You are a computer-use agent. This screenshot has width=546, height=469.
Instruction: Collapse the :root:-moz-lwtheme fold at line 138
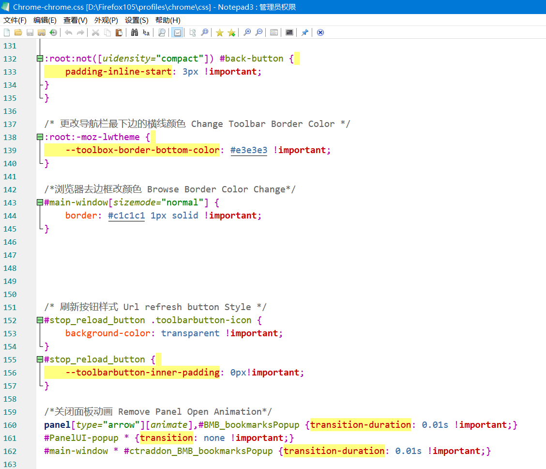[x=40, y=137]
